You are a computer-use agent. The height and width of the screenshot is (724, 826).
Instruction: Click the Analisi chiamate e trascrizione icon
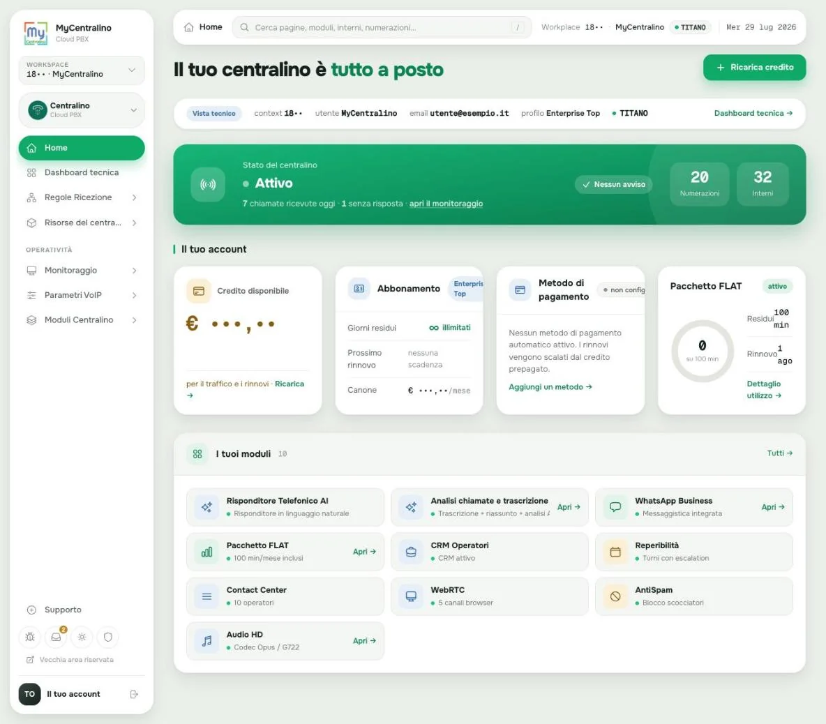(411, 507)
